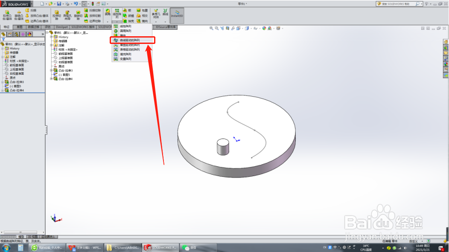Choose the 扫描切除 swept cut tool

(x=93, y=10)
